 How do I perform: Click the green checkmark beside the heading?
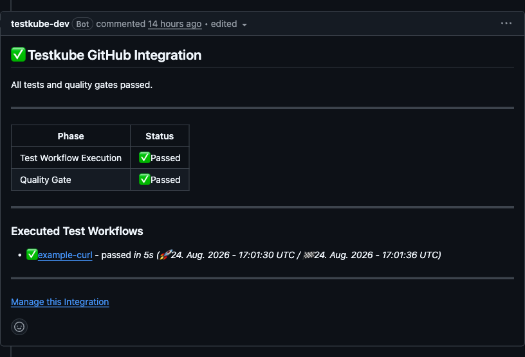18,55
